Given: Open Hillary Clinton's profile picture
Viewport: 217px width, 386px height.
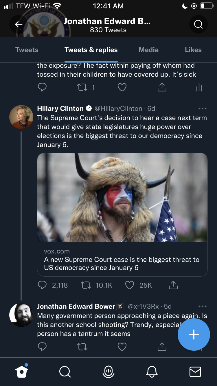Looking at the screenshot, I should tap(21, 117).
